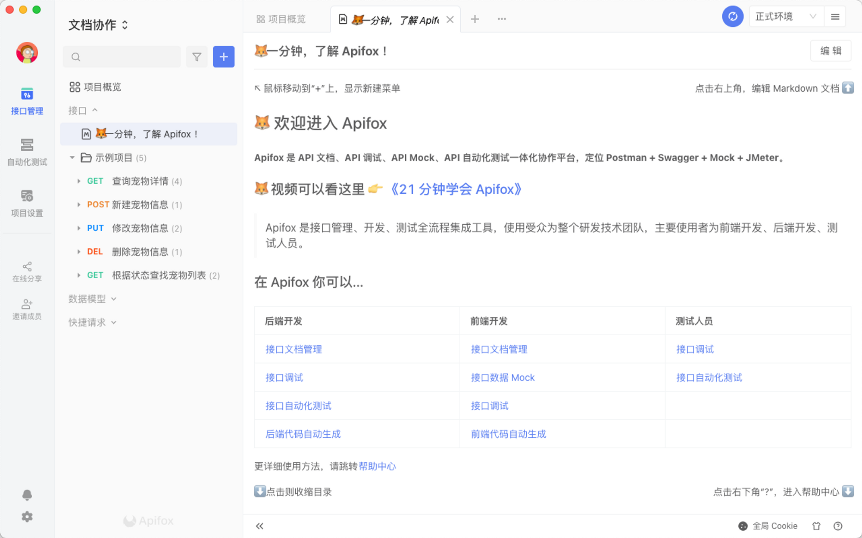Close the 一分钟，了解 Apifox tab
862x538 pixels.
pyautogui.click(x=450, y=19)
